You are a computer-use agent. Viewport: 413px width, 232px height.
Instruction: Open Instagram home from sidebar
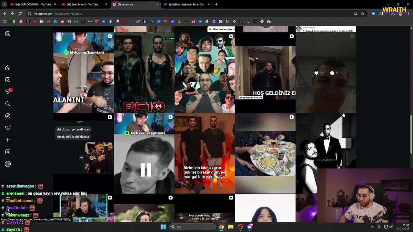coord(8,68)
